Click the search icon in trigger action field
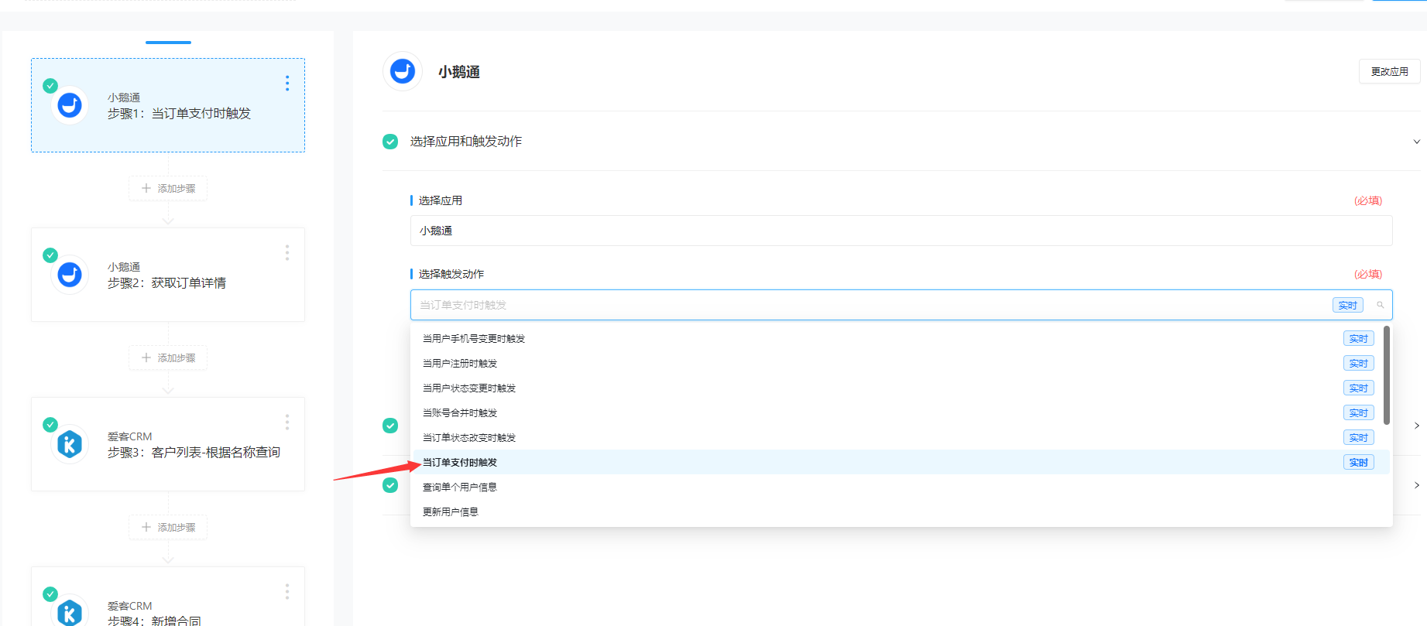This screenshot has height=626, width=1427. point(1380,305)
